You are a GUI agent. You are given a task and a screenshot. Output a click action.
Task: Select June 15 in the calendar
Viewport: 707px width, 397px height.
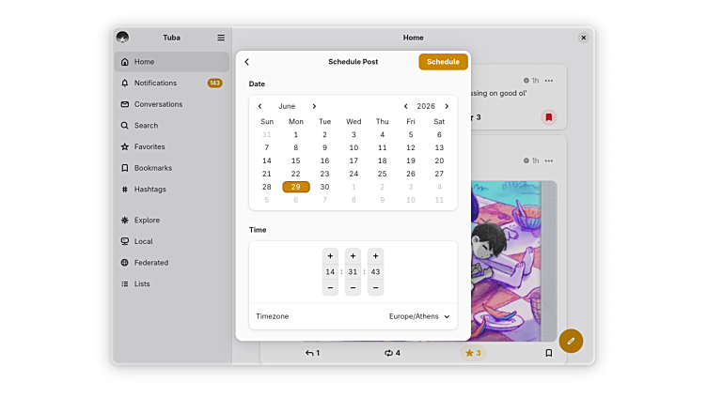[x=296, y=160]
